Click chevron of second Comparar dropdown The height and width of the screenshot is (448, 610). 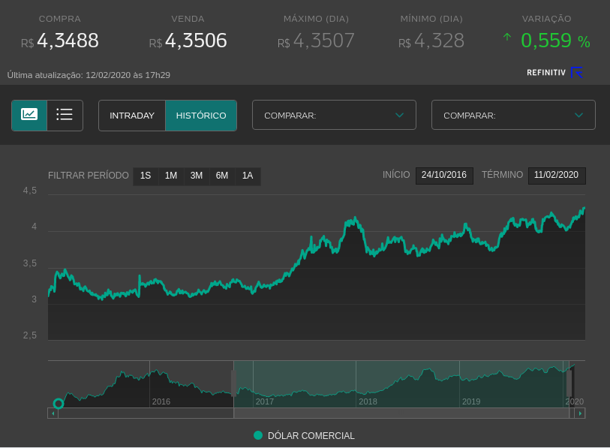coord(578,116)
